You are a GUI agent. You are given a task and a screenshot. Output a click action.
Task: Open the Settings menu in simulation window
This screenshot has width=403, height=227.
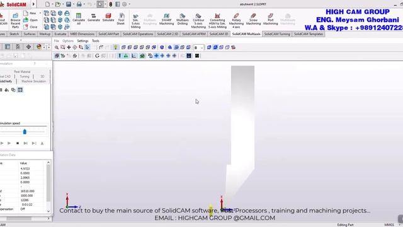[82, 41]
